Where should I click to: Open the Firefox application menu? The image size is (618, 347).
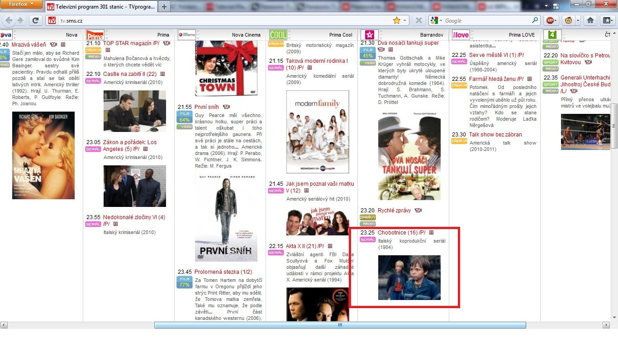click(22, 5)
